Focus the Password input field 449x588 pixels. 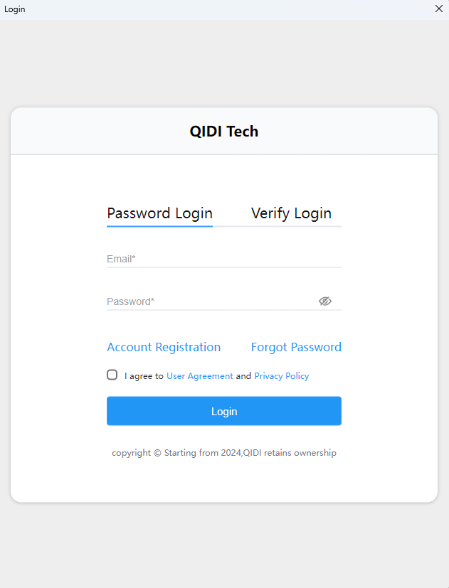pyautogui.click(x=213, y=301)
